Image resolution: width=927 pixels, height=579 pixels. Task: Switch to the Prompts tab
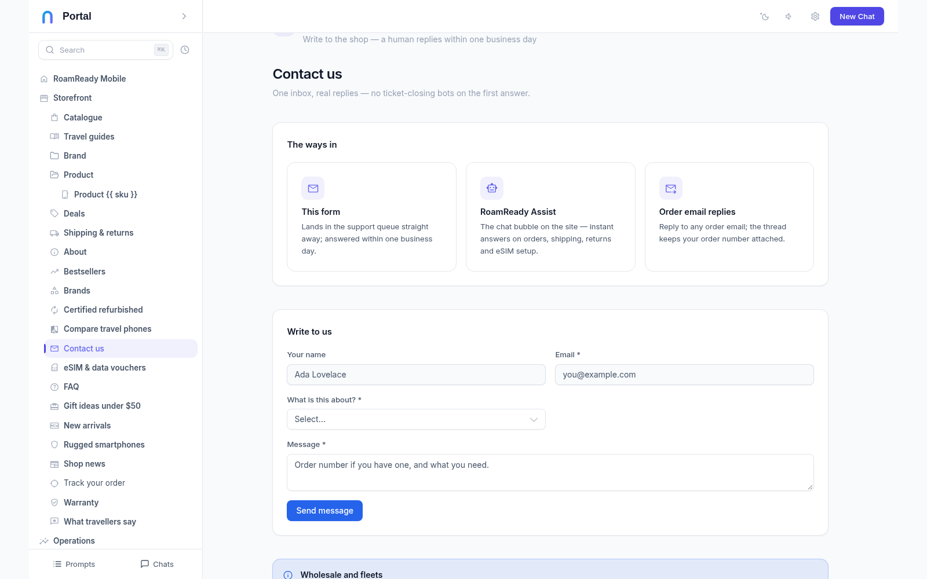(74, 564)
